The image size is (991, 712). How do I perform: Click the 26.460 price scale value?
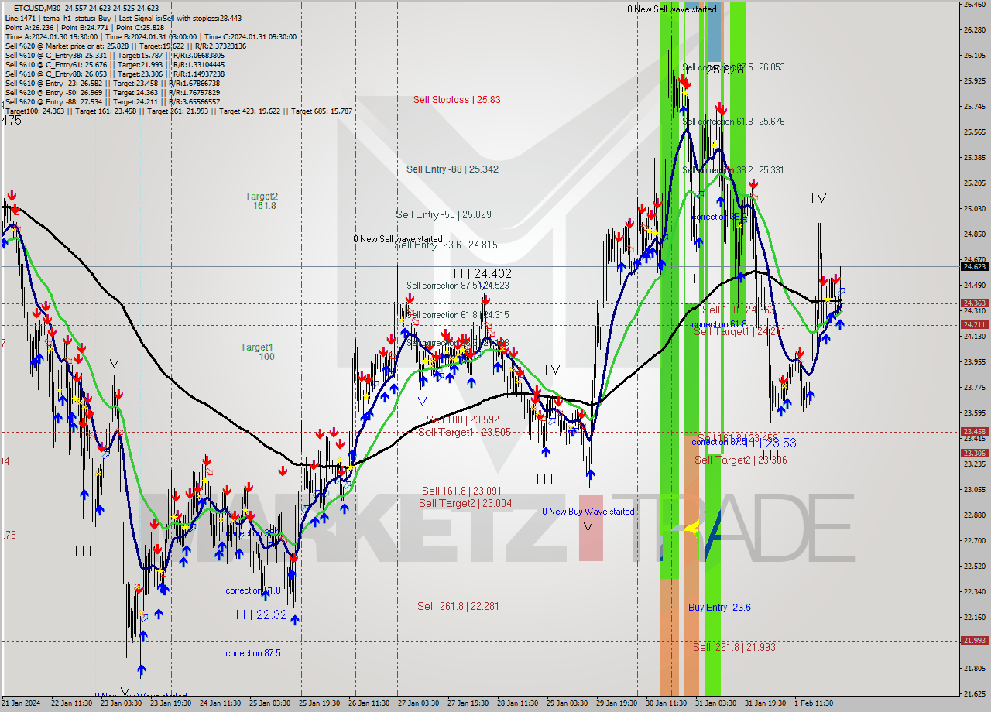(974, 5)
